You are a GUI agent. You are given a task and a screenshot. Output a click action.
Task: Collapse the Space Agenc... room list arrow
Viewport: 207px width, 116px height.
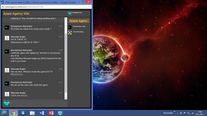pyautogui.click(x=68, y=21)
